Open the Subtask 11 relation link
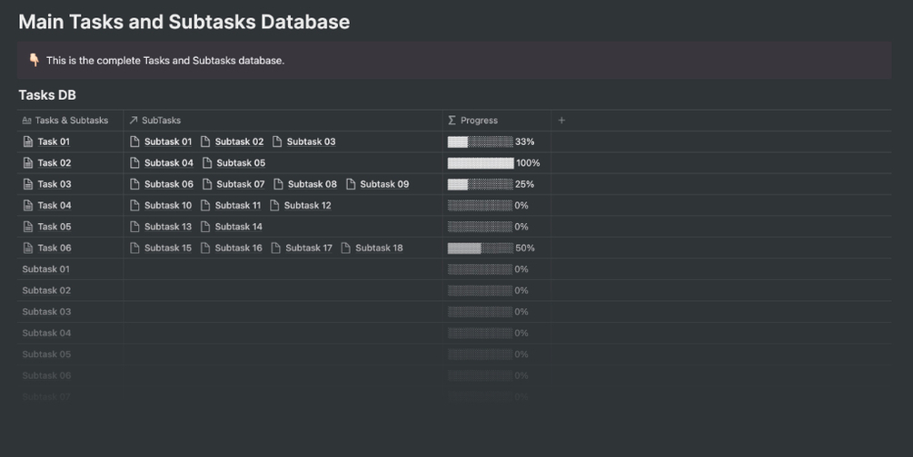 click(x=238, y=206)
